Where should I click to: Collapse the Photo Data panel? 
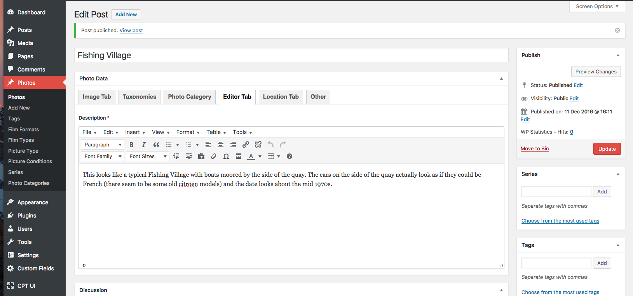coord(501,78)
